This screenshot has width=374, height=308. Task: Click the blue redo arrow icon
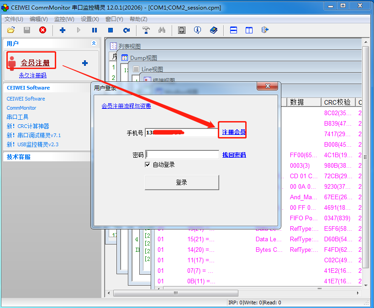pos(126,30)
